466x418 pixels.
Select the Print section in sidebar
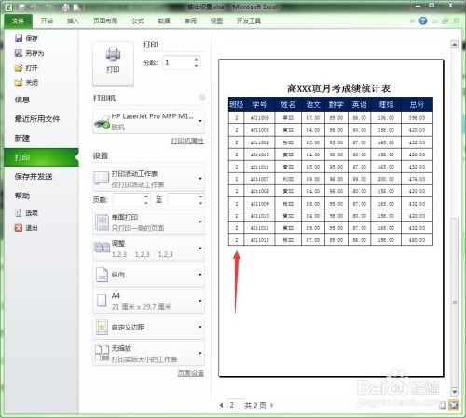(41, 157)
